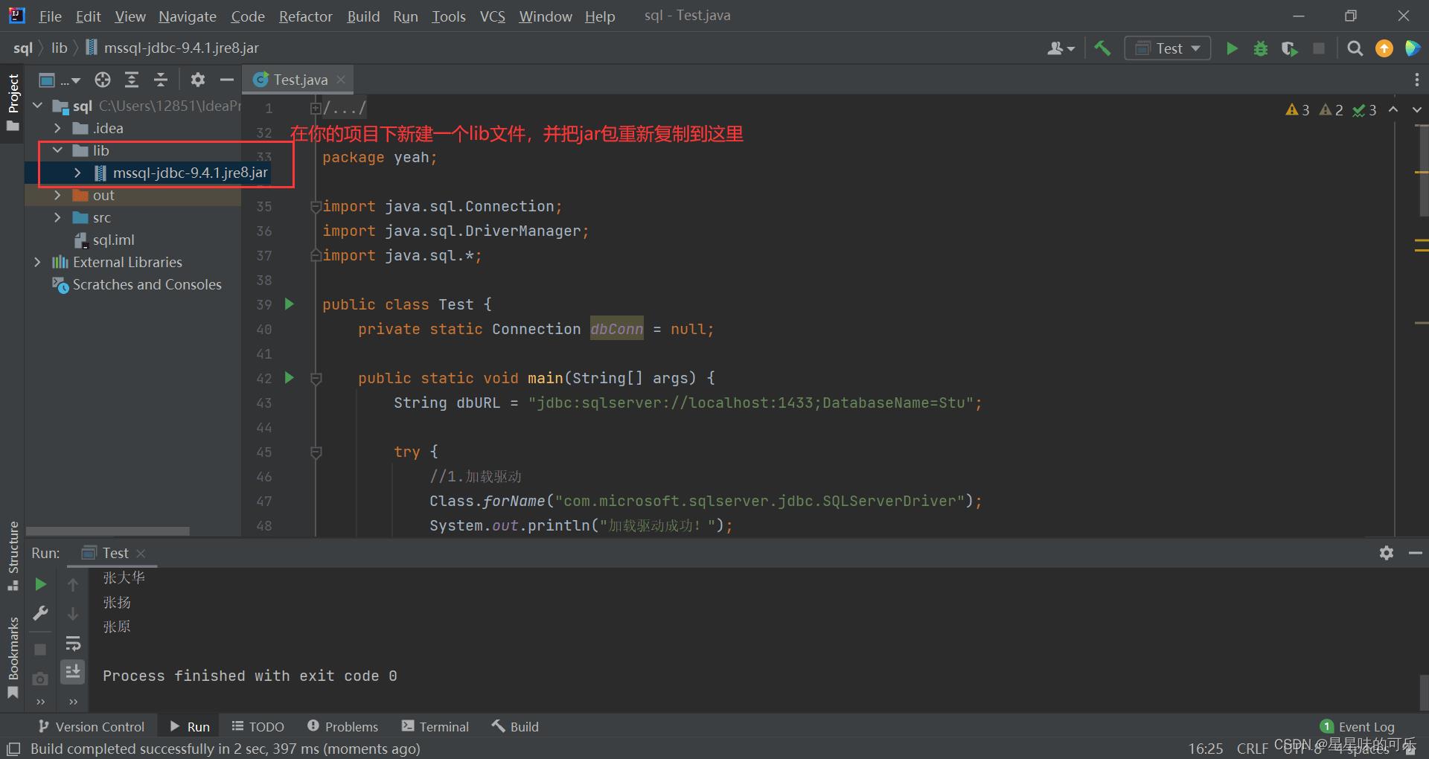Open the Event Log
The width and height of the screenshot is (1429, 759).
click(x=1358, y=726)
